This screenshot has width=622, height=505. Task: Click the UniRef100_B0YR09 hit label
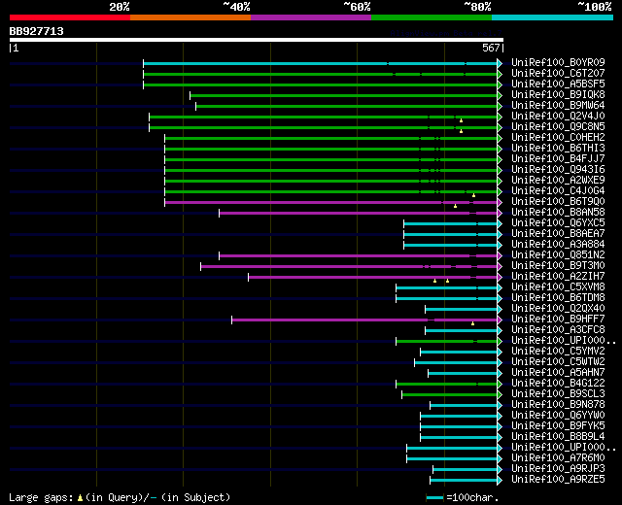coord(558,62)
